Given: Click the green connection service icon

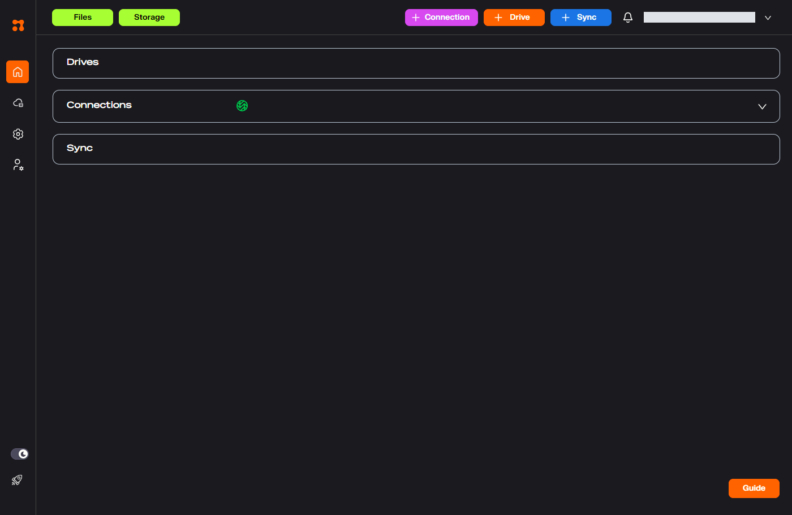Looking at the screenshot, I should (x=242, y=106).
